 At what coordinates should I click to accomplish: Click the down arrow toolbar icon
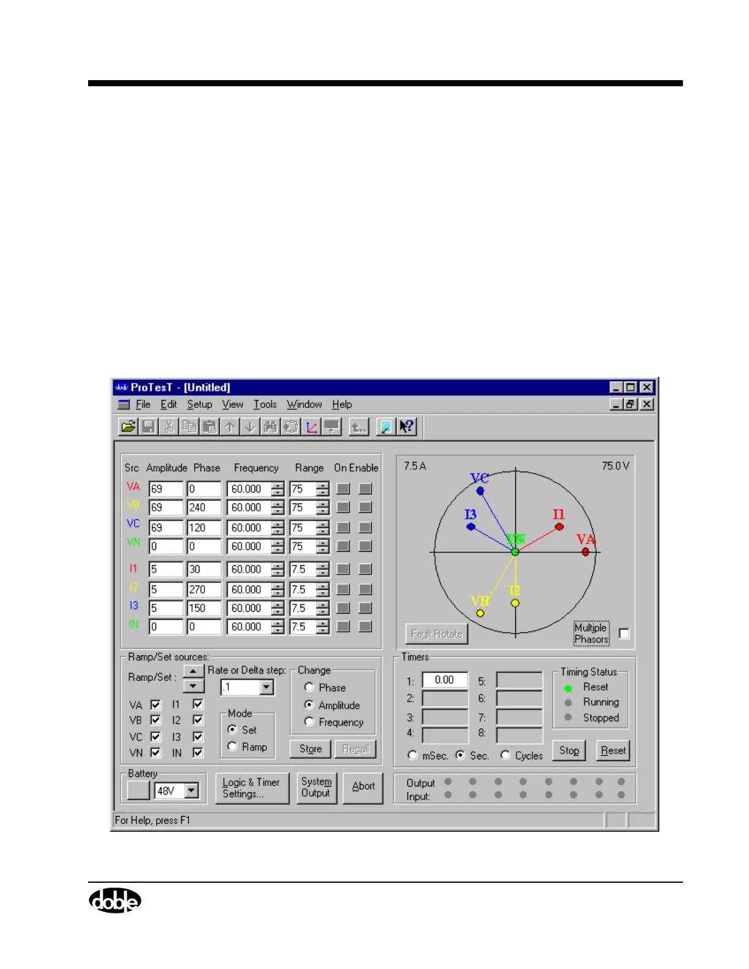click(x=250, y=426)
